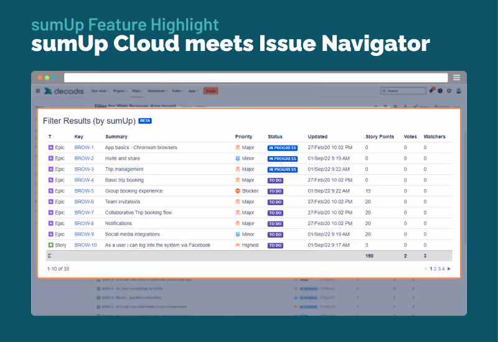Viewport: 498px width, 342px height.
Task: Open issue BROW-8 link
Action: point(84,223)
